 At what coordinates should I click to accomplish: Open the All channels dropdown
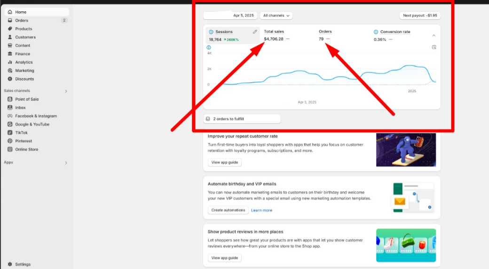point(276,16)
